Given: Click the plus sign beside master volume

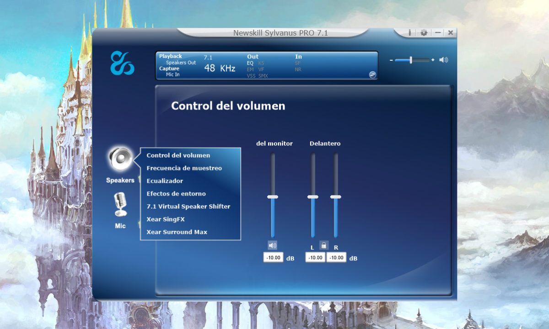Looking at the screenshot, I should coord(433,60).
